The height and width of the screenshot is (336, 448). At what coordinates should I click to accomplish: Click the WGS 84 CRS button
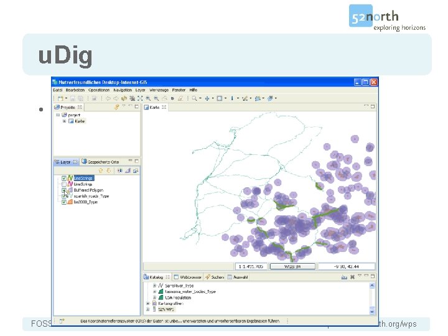click(x=292, y=266)
